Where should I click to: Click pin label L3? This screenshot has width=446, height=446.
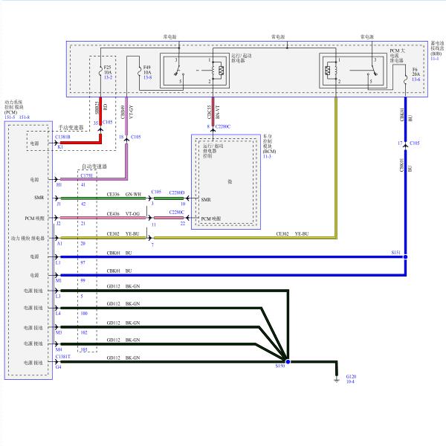point(58,296)
